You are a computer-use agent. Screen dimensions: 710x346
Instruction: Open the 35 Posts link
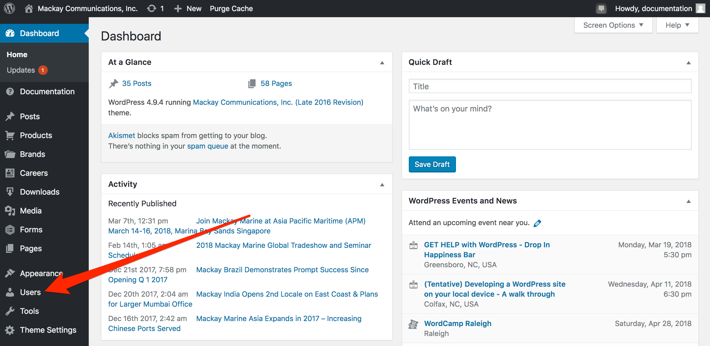point(137,83)
